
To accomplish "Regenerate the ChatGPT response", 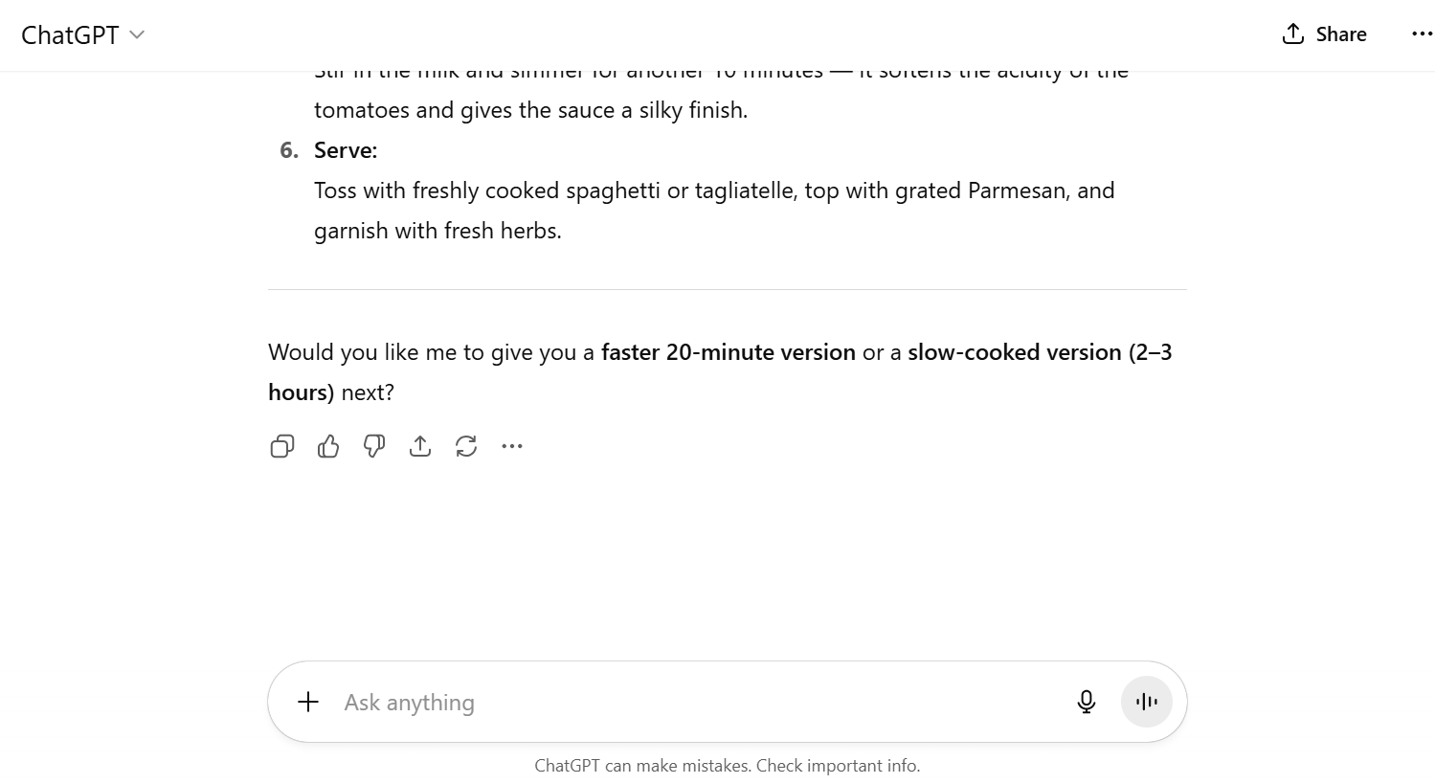I will tap(466, 446).
